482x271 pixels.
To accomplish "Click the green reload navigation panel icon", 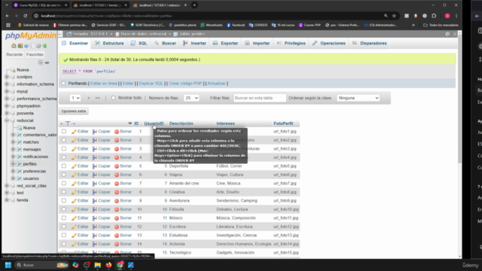I will [45, 46].
